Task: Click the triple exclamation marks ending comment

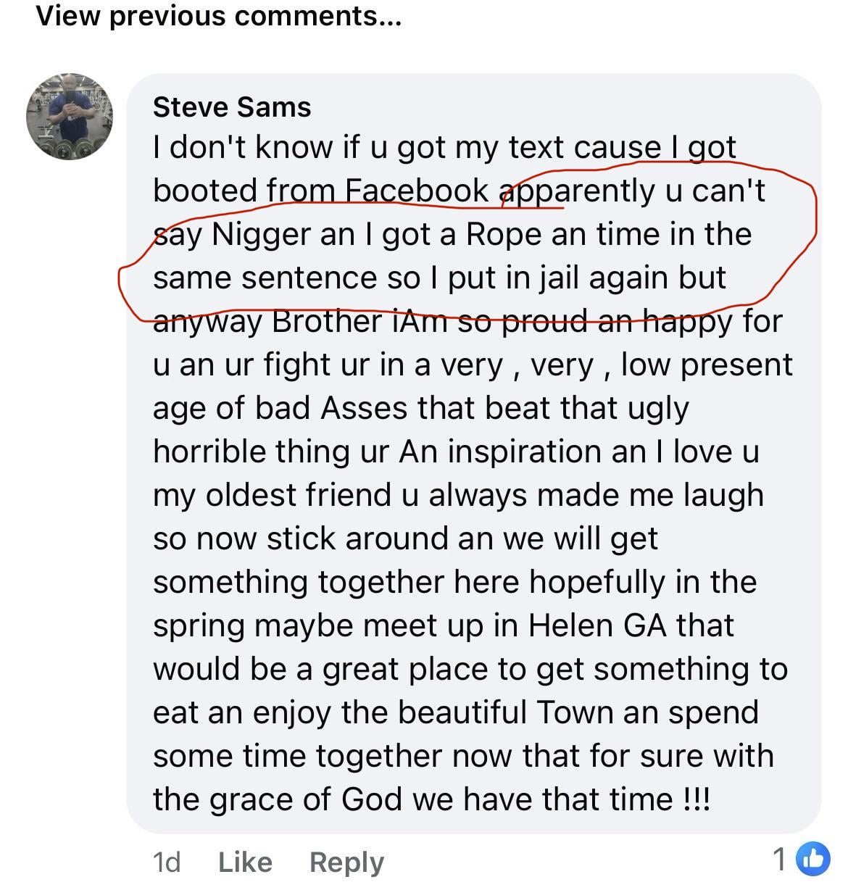Action: point(697,799)
